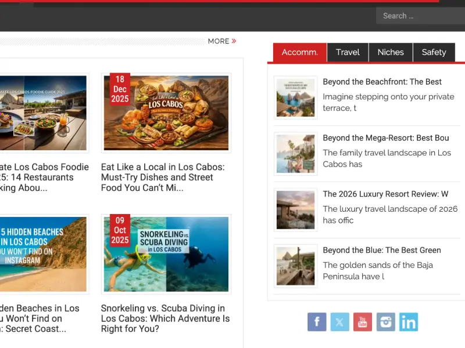Open the X (Twitter) social icon
The image size is (465, 348).
click(x=339, y=322)
